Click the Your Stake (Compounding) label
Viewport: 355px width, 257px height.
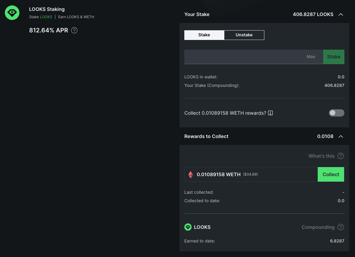pyautogui.click(x=212, y=85)
